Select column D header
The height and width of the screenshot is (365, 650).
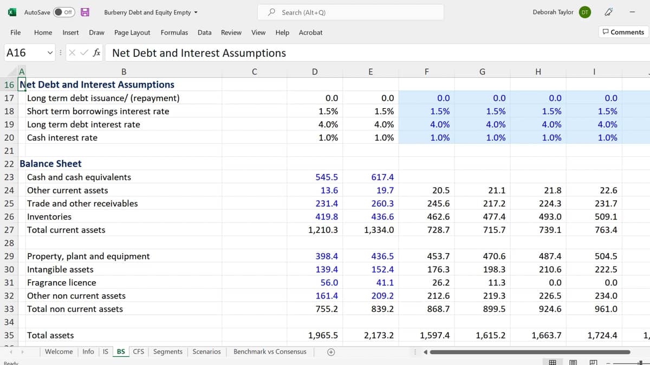[315, 71]
